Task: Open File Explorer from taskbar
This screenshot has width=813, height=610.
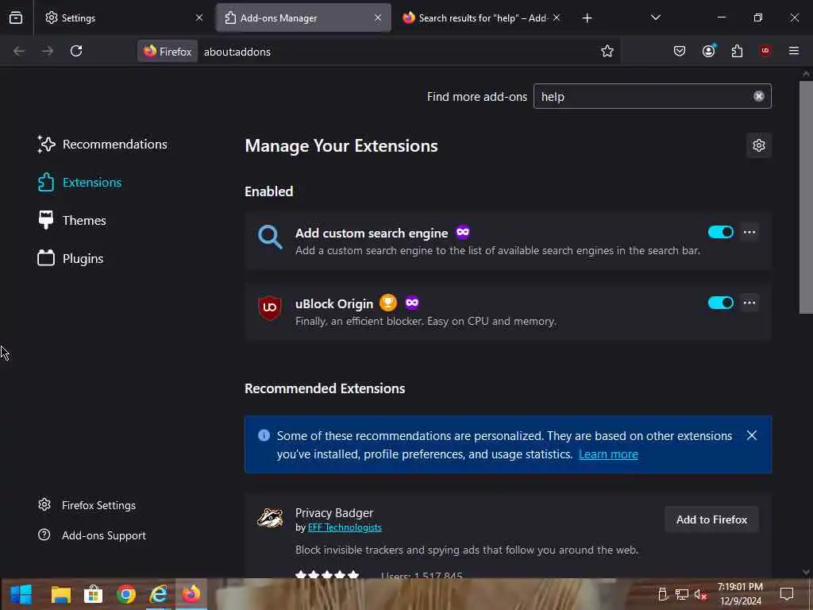Action: [x=60, y=594]
